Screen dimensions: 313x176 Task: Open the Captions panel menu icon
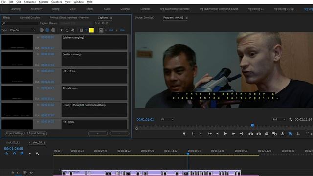click(111, 18)
